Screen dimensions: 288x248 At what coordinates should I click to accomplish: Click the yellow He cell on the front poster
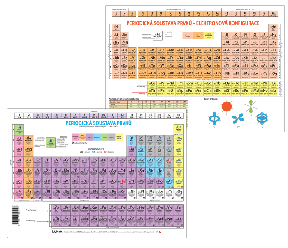click(179, 130)
